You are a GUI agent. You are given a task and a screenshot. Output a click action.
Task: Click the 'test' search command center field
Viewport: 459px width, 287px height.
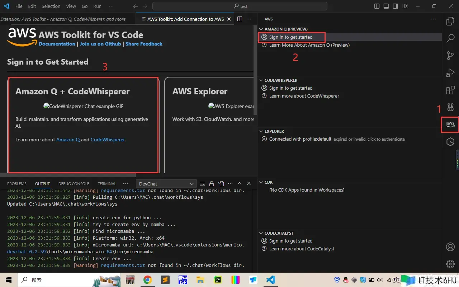(240, 6)
